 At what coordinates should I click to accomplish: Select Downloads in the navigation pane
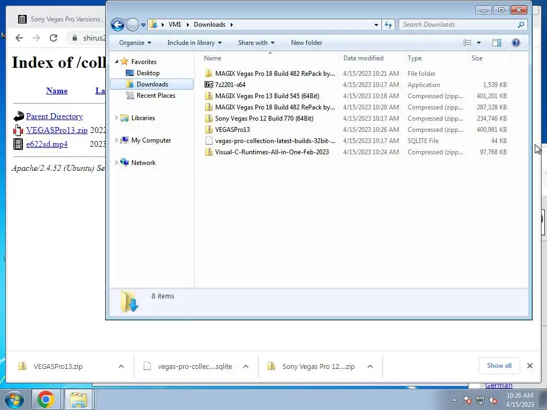[152, 84]
